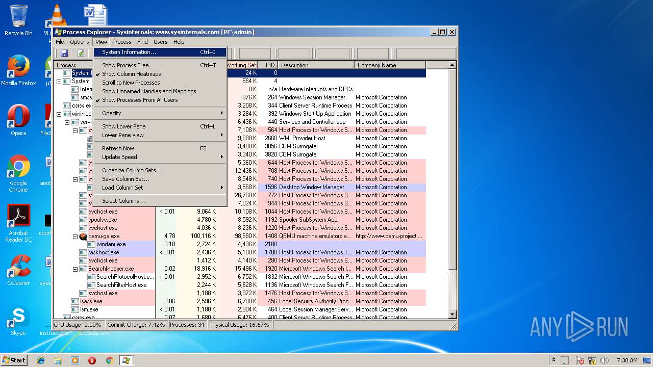Show hidden system tray icons arrow
This screenshot has height=367, width=653.
click(554, 360)
